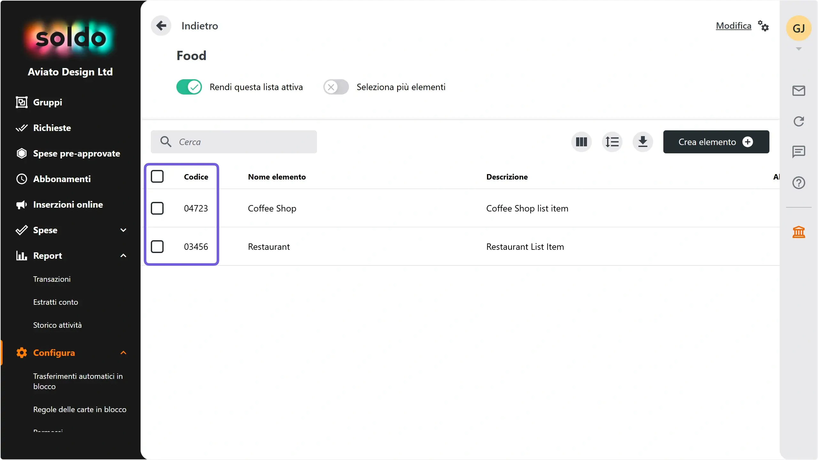Sort by Descrizione column header
Viewport: 818px width, 460px height.
(x=507, y=177)
